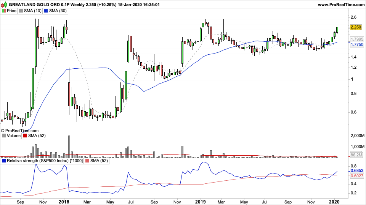This screenshot has width=366, height=205.
Task: Select the Volume legend label
Action: tap(14, 136)
